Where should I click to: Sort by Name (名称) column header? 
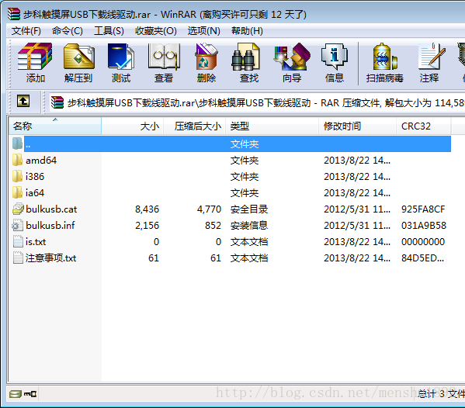coord(55,126)
